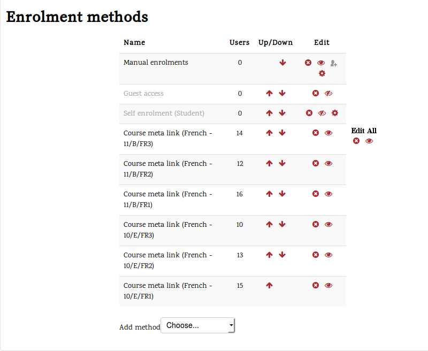
Task: Click the Name column header
Action: tap(134, 42)
